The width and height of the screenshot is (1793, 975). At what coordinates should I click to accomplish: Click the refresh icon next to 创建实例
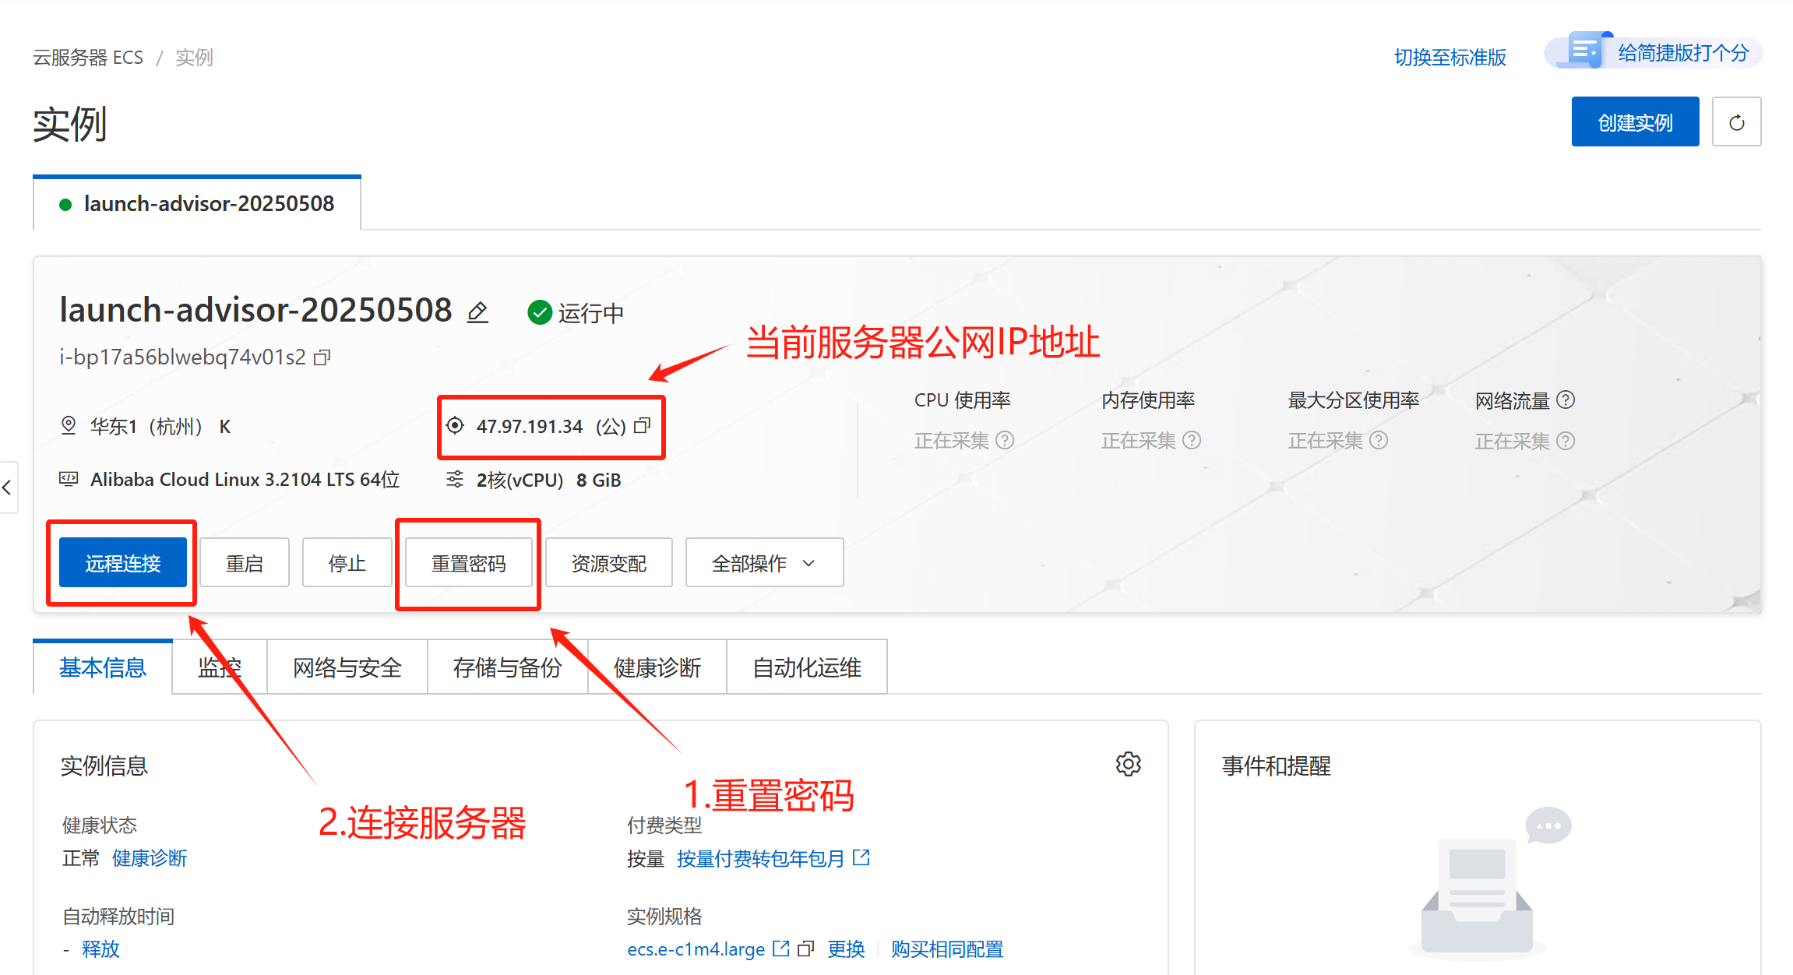coord(1736,122)
